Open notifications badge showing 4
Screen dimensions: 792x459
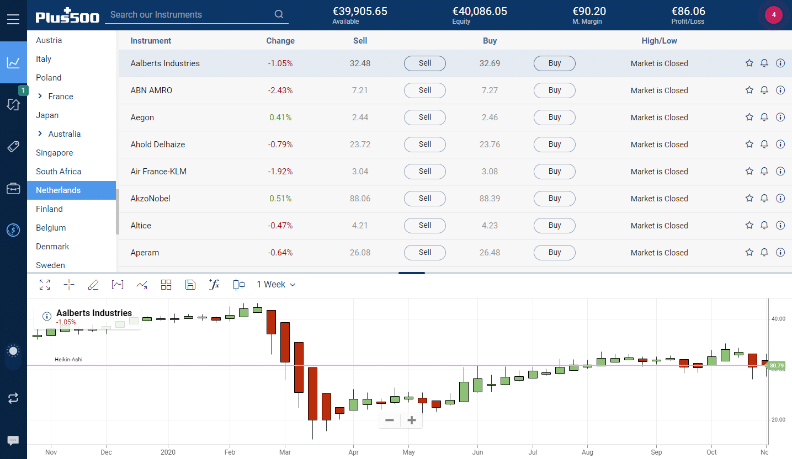pyautogui.click(x=774, y=15)
